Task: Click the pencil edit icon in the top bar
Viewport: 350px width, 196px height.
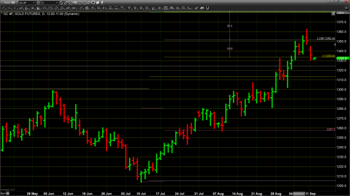Action: click(66, 3)
